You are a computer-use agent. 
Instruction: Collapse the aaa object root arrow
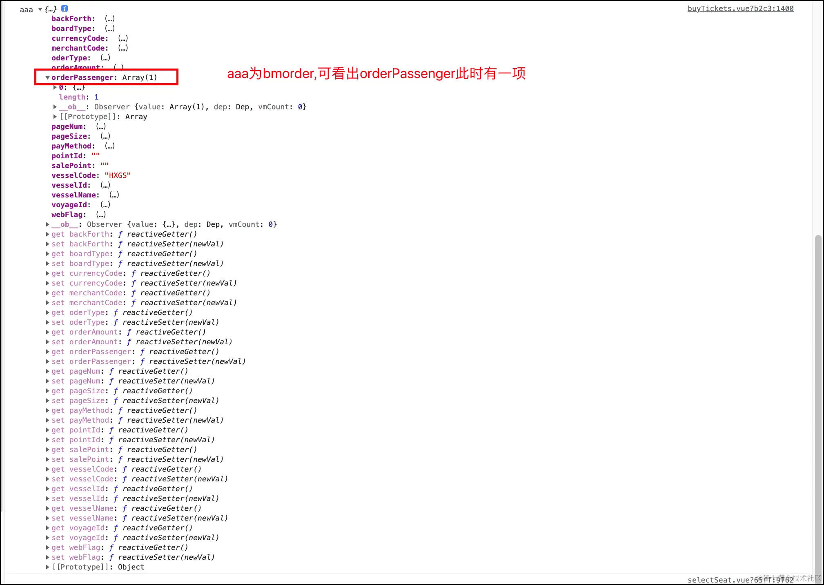point(40,9)
